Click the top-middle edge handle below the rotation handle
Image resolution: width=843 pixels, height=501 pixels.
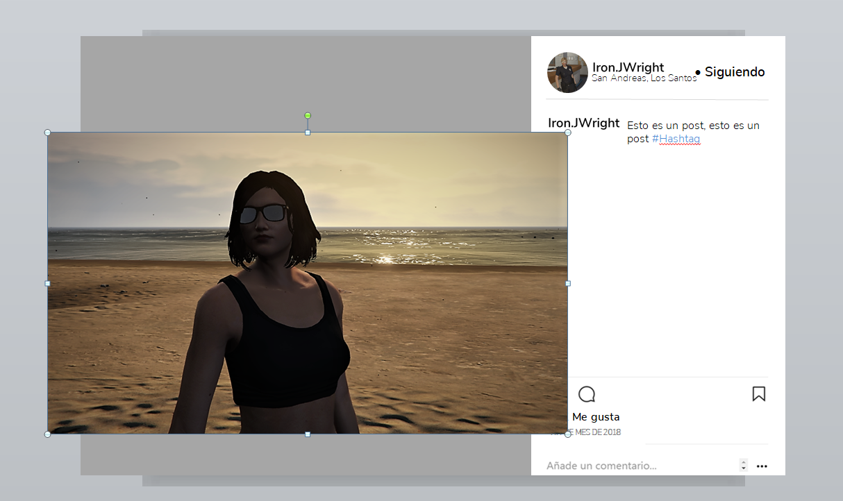(x=308, y=132)
